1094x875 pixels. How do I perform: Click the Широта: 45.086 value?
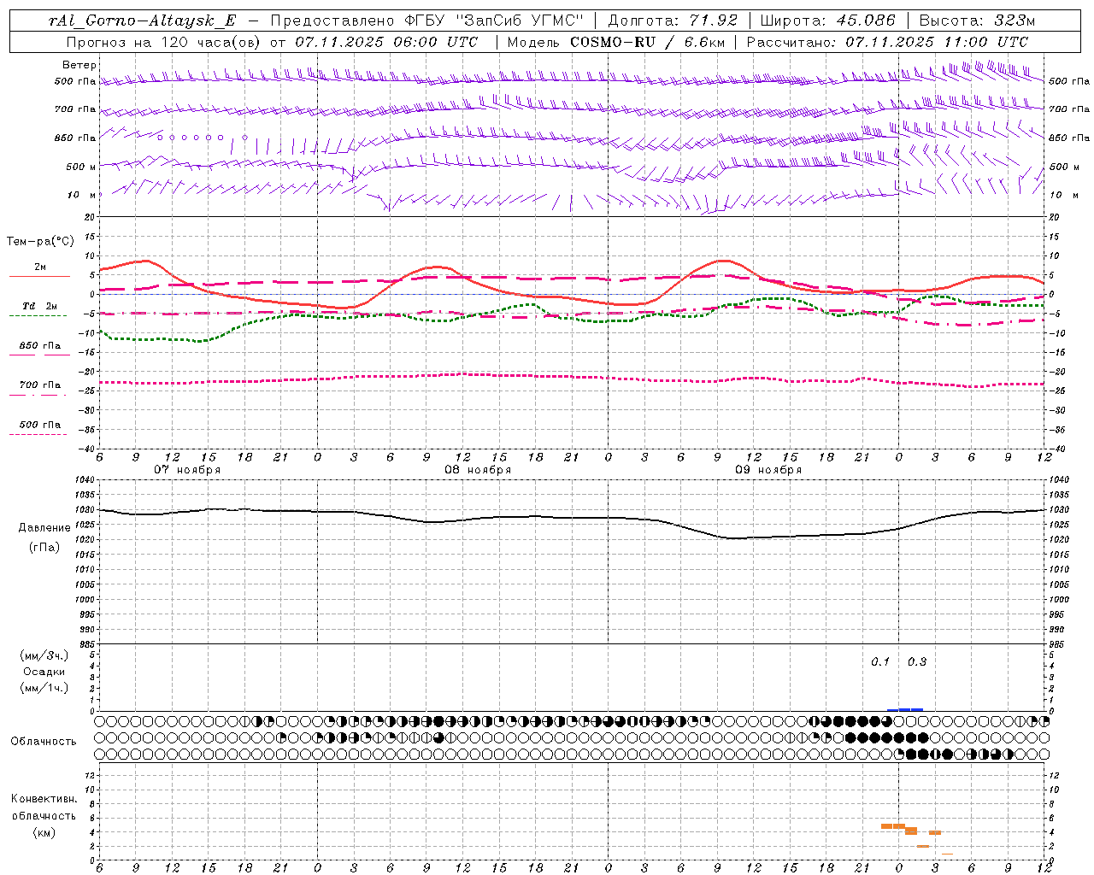(827, 21)
